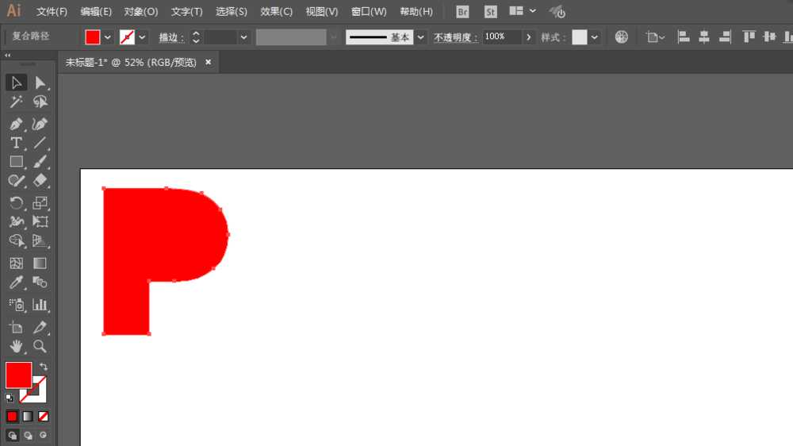793x446 pixels.
Task: Open Adobe Bridge with Br icon
Action: tap(463, 12)
